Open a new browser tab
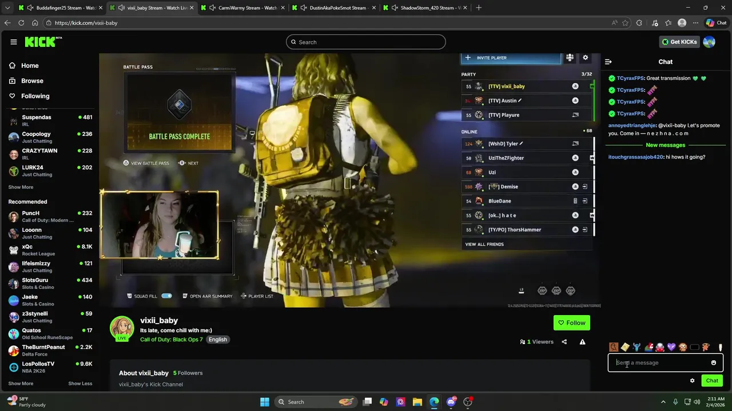This screenshot has width=732, height=411. click(x=479, y=8)
